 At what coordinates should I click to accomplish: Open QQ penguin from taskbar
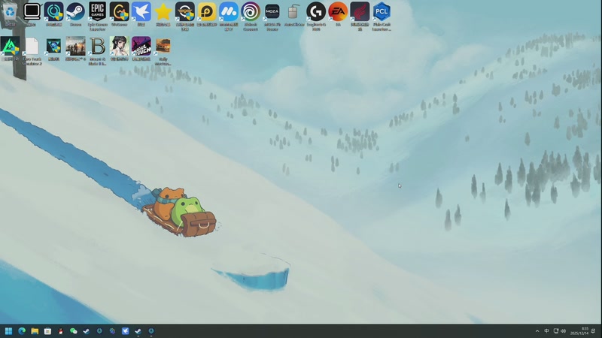click(x=60, y=331)
